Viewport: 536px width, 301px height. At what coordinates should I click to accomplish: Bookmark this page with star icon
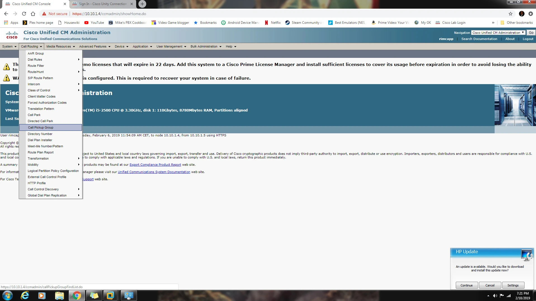click(x=510, y=14)
